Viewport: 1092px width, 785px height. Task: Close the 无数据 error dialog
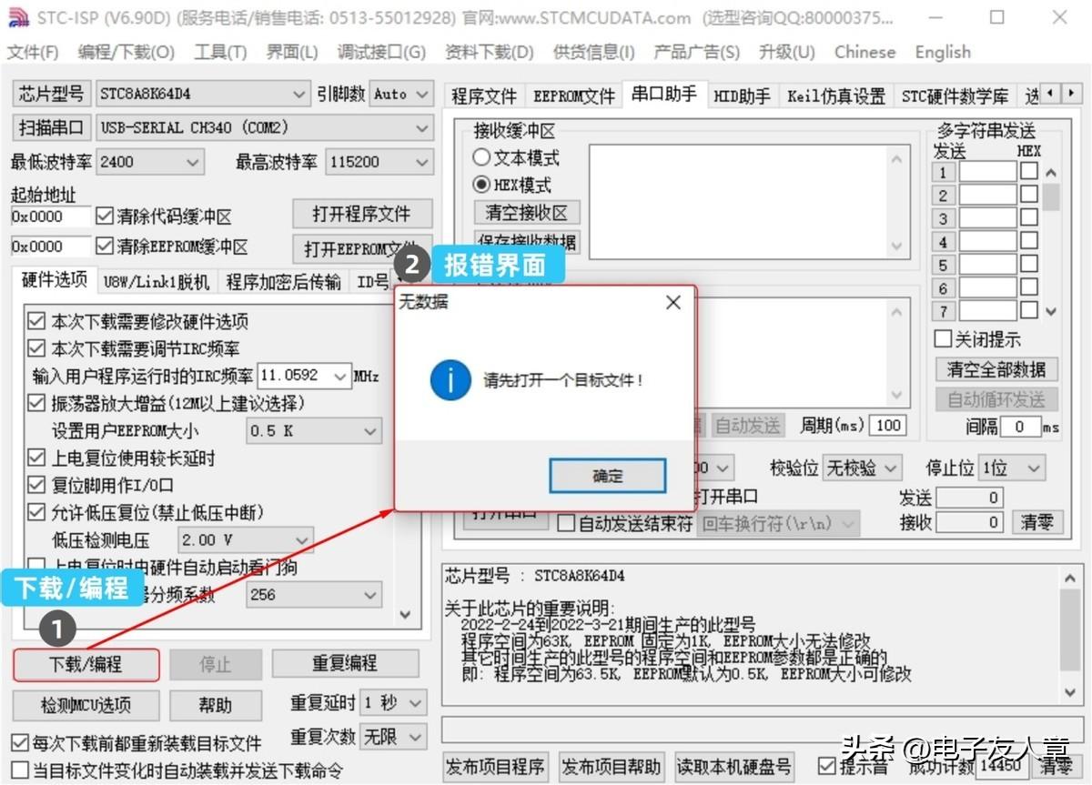coord(672,303)
